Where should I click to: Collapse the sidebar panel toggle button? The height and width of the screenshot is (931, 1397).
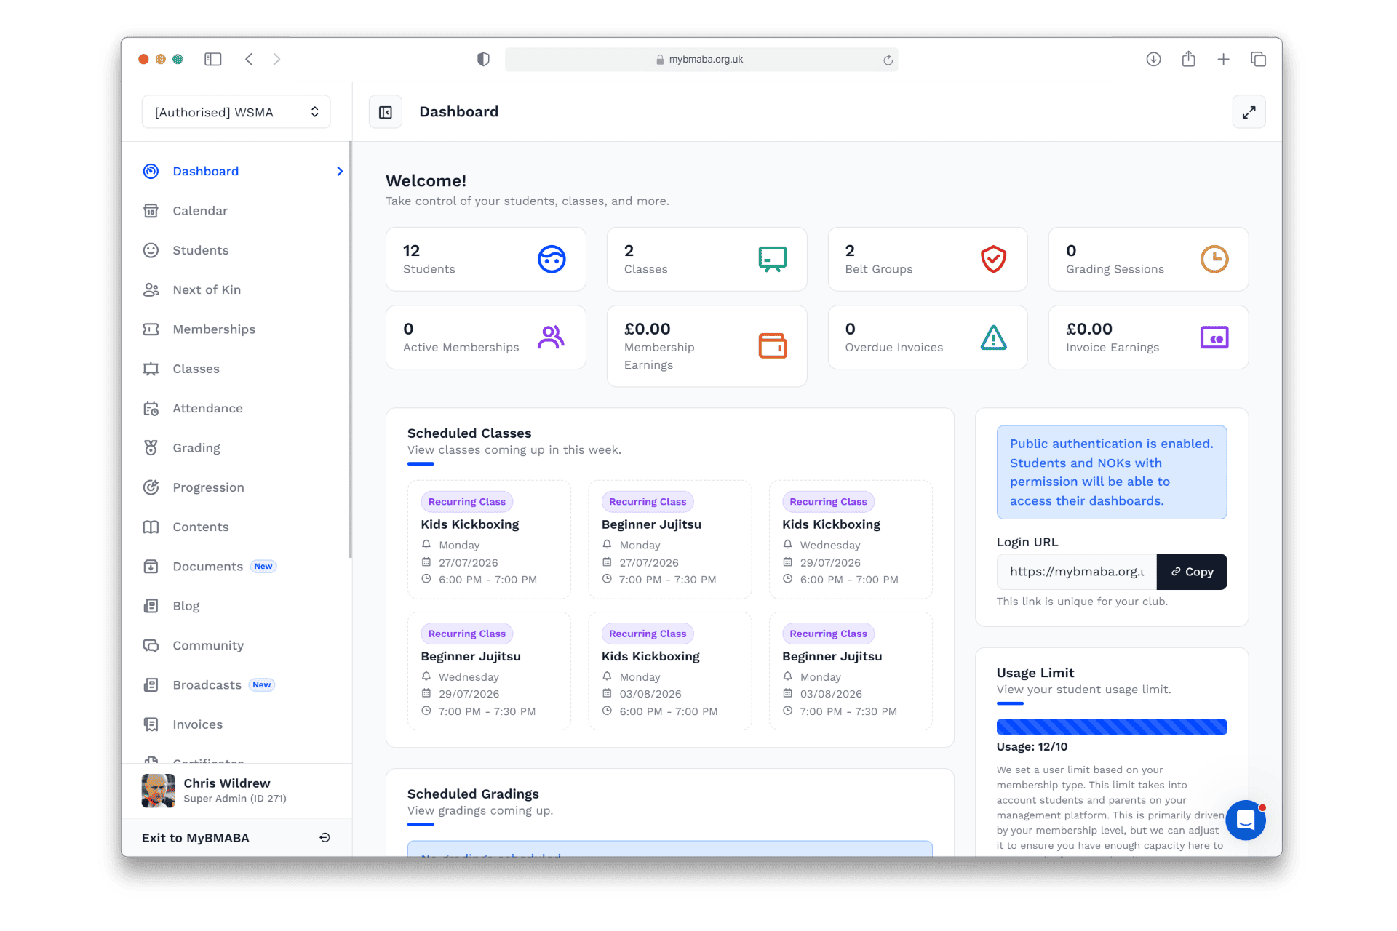[386, 112]
